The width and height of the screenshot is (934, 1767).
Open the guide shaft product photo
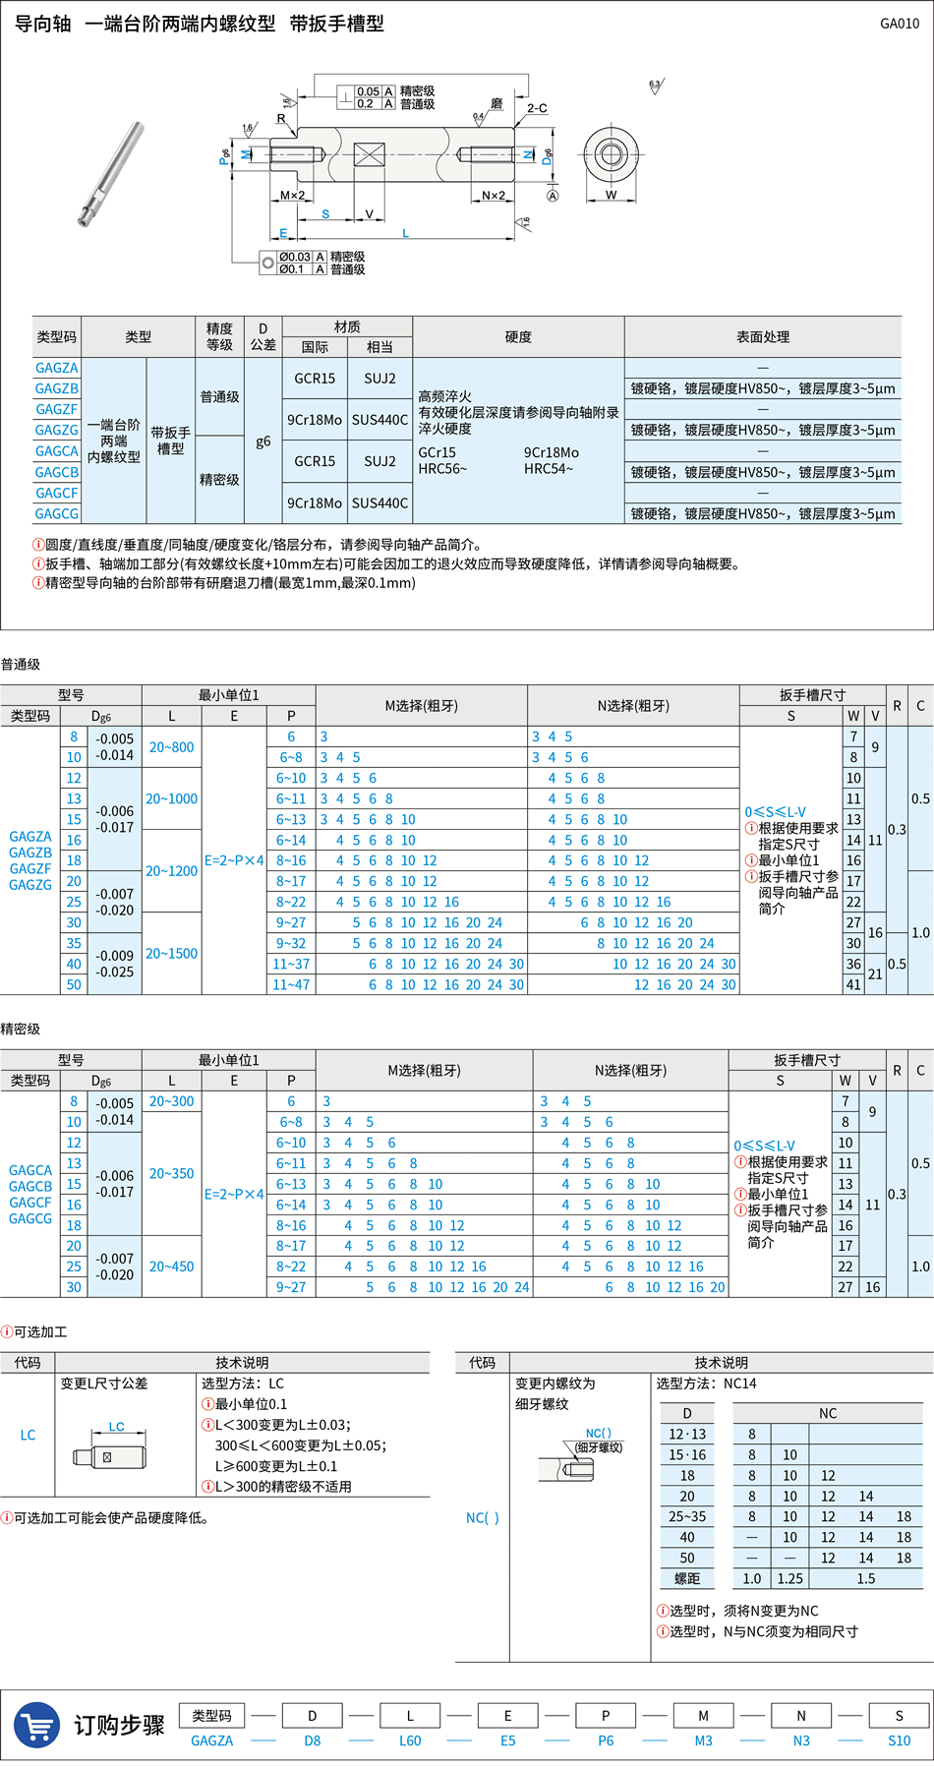pyautogui.click(x=111, y=173)
